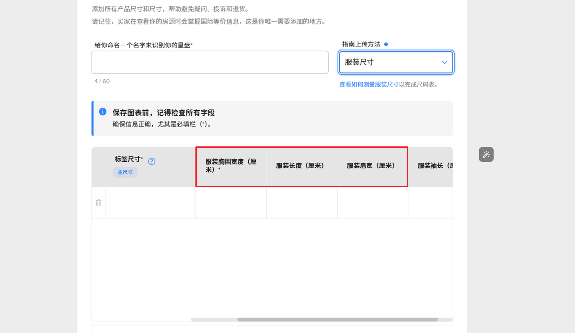The height and width of the screenshot is (333, 575).
Task: Click the magic wand tool icon
Action: [x=486, y=154]
